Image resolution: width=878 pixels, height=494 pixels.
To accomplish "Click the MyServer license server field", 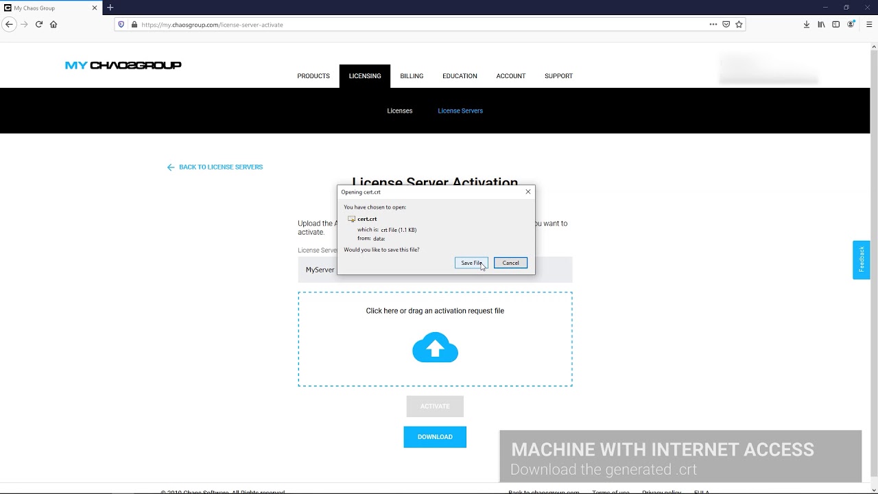I will [435, 270].
